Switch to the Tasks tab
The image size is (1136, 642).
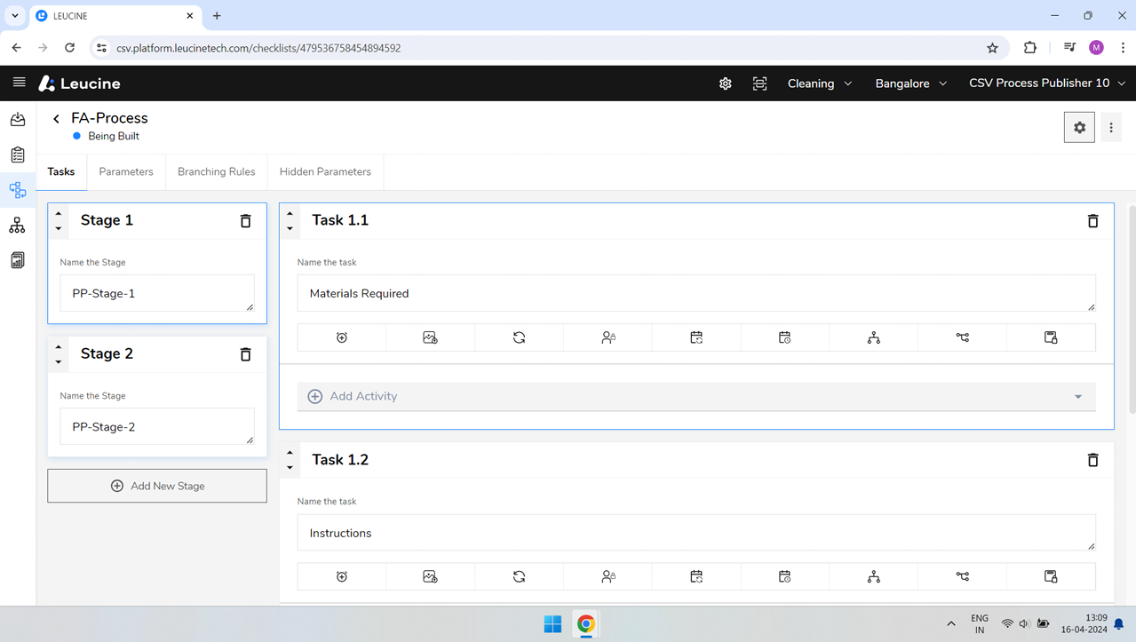pyautogui.click(x=61, y=172)
